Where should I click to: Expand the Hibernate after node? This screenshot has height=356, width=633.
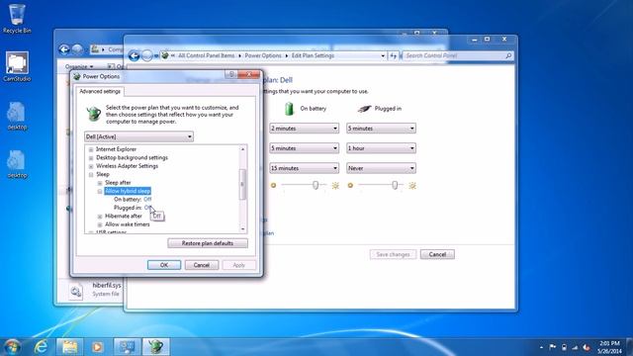[100, 217]
